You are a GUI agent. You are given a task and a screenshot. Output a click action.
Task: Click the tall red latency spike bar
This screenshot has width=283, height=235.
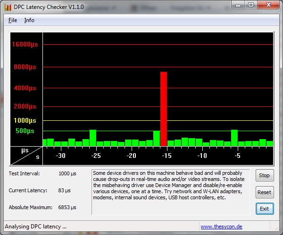click(164, 109)
